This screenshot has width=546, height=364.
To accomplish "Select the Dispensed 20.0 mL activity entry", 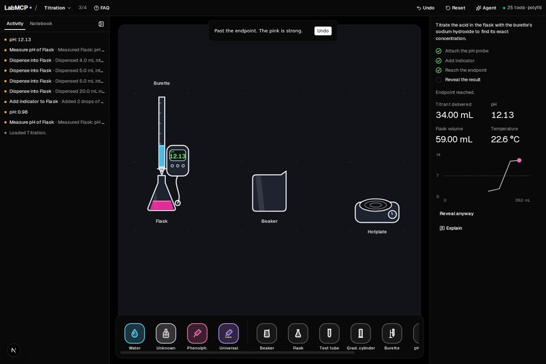I will (54, 92).
